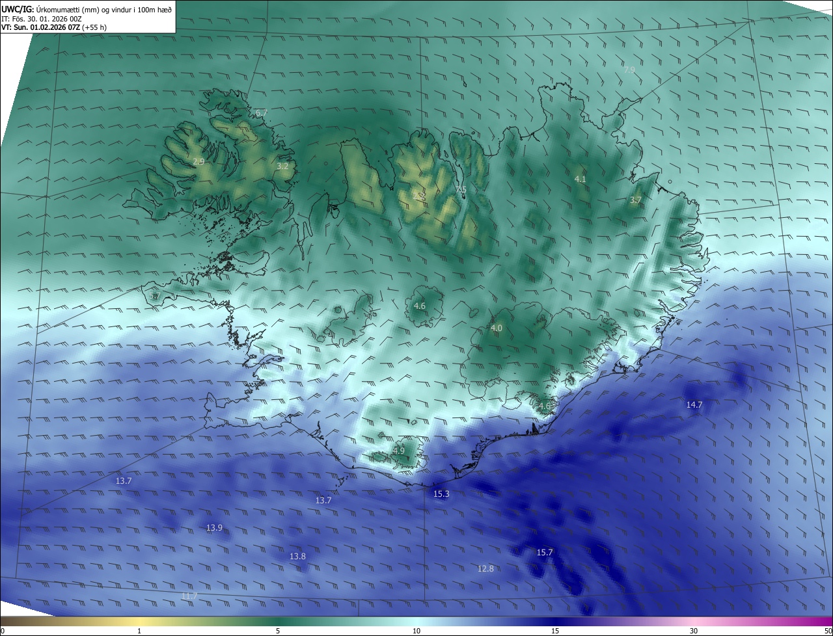Click the 'VT: Sun. 01.02.2026 07Z (+55 h)' line
Screen dimensions: 833x636
pos(54,28)
